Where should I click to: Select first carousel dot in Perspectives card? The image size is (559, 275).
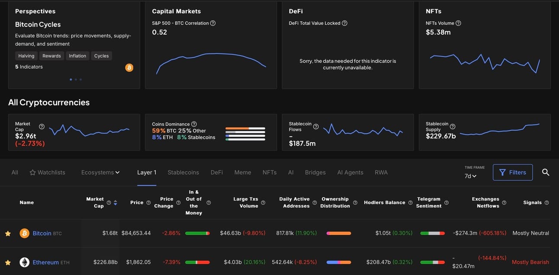point(71,80)
